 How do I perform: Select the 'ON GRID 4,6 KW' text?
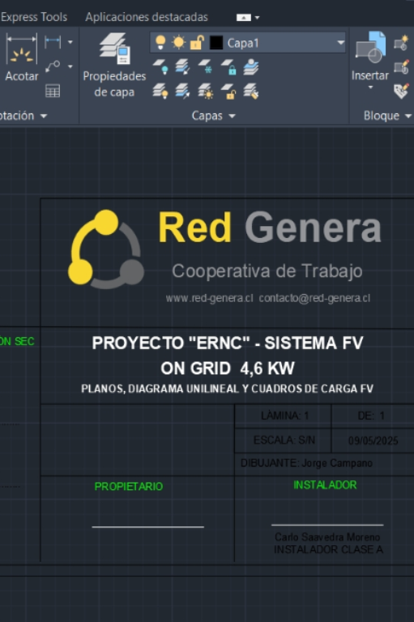click(228, 369)
